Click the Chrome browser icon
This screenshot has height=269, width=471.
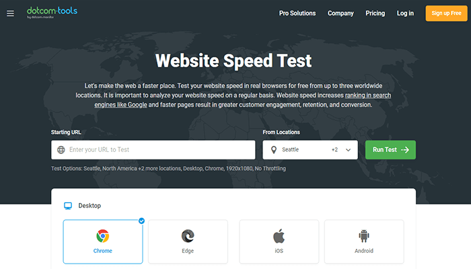tap(103, 235)
